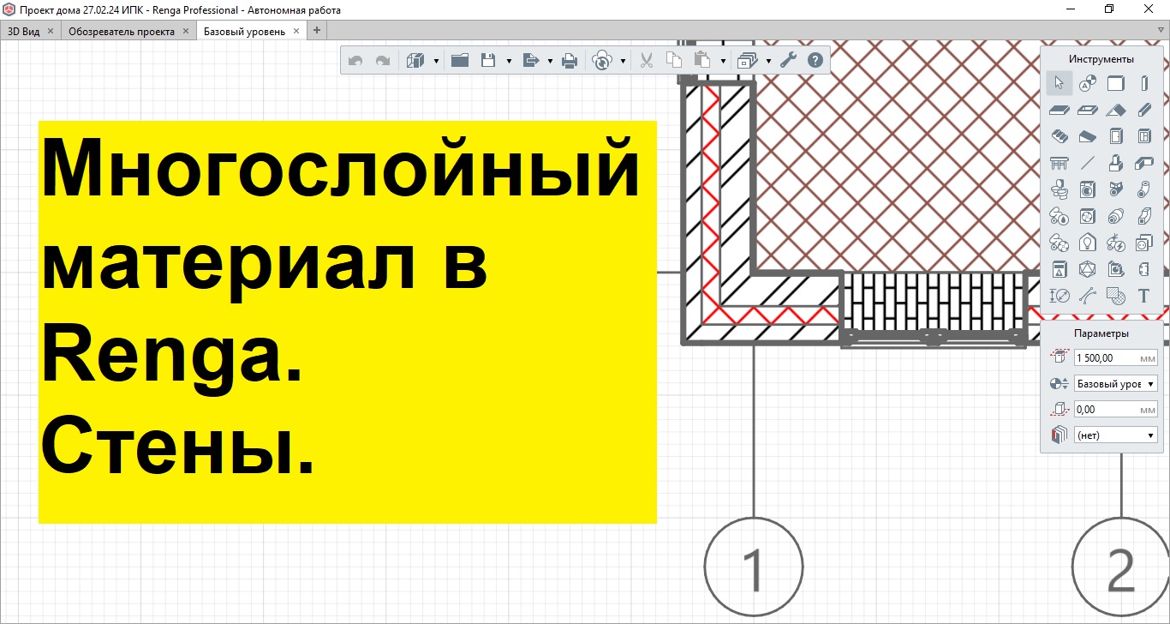Select the Assembly (polyhedron) tool
The height and width of the screenshot is (624, 1170).
tap(1088, 269)
